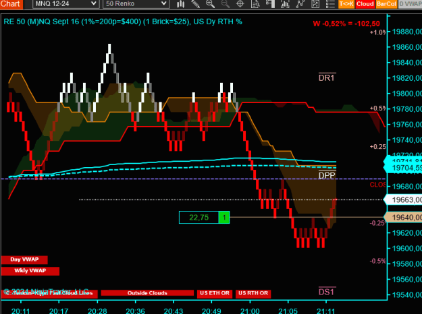Click the 22,75 order PnL label
Screen dimensions: 422x314
point(199,217)
